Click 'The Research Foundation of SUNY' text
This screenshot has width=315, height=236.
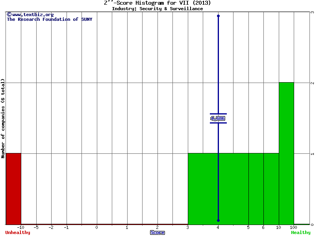[x=50, y=19]
